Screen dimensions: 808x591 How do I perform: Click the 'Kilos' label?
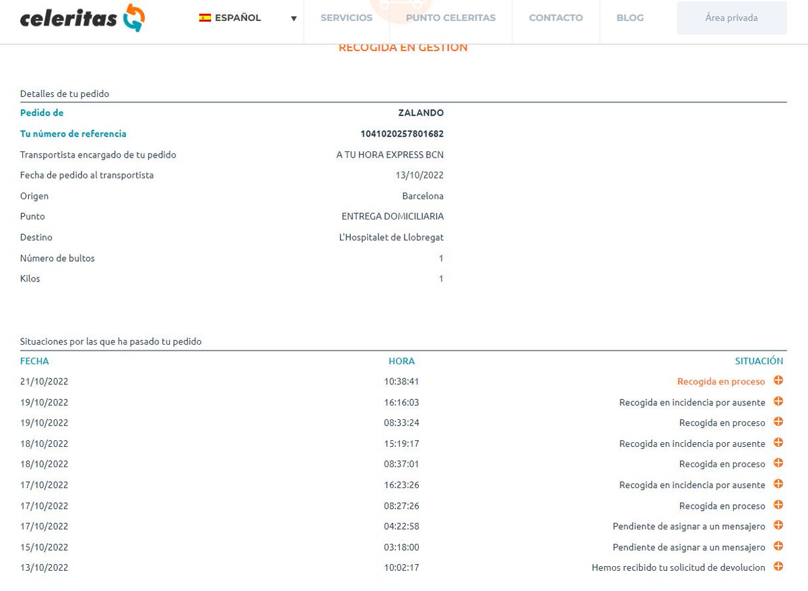tap(30, 279)
